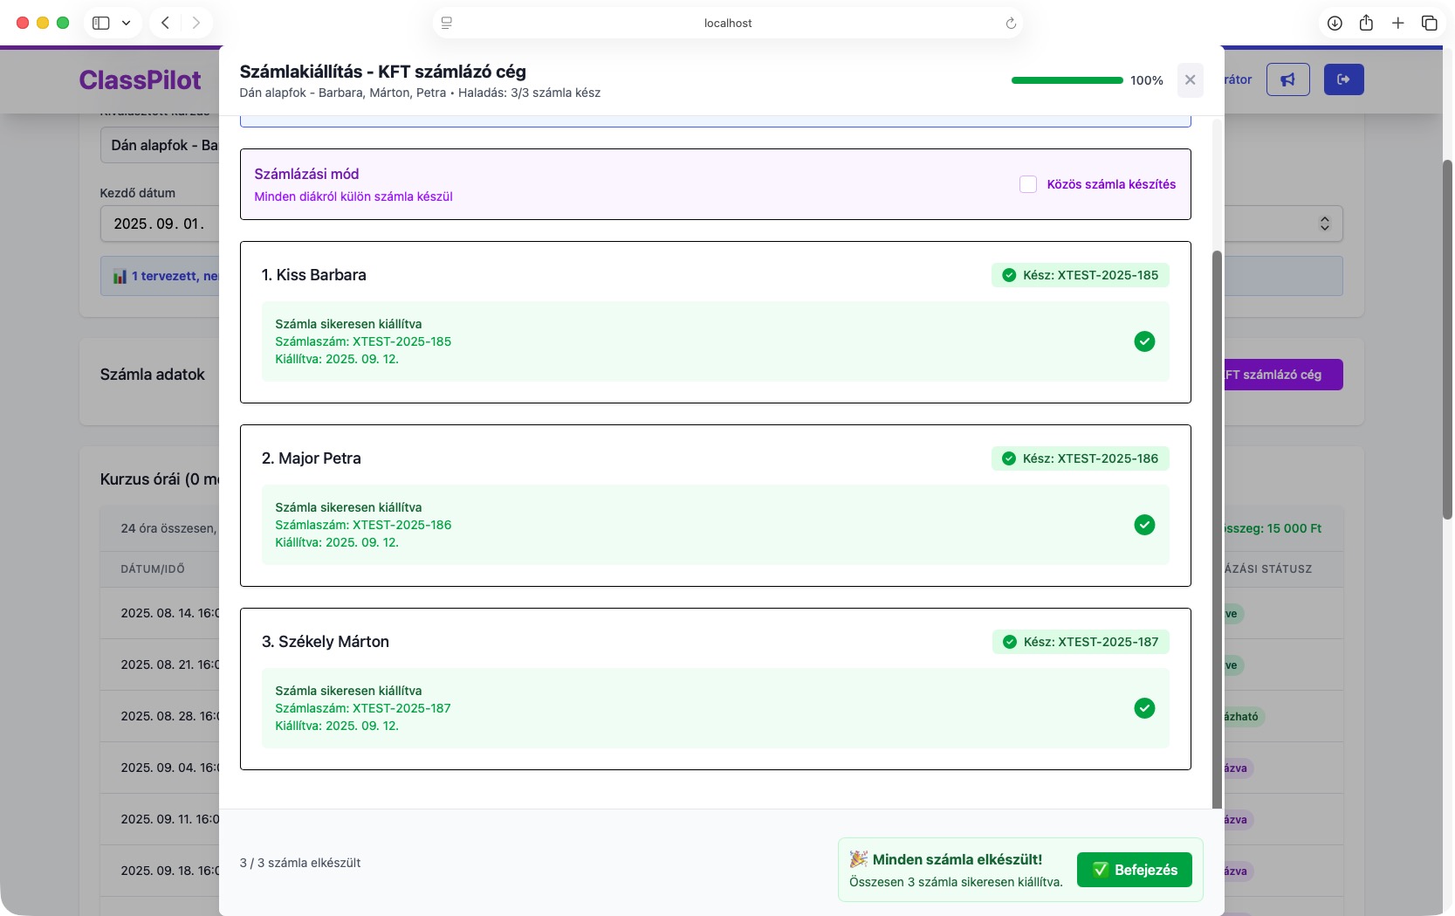Image resolution: width=1455 pixels, height=916 pixels.
Task: Click the Safari share icon
Action: tap(1366, 24)
